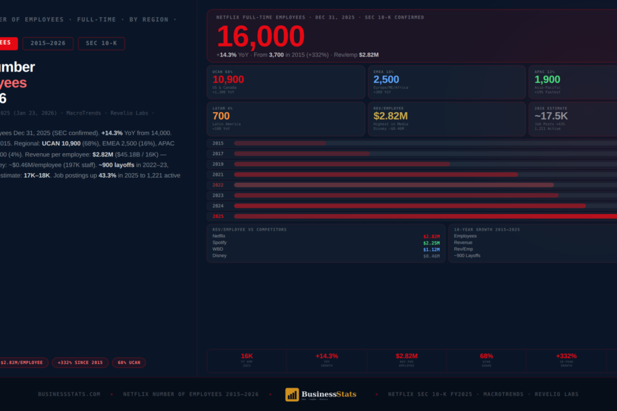
Task: Click the 2021 employee bar
Action: click(376, 174)
